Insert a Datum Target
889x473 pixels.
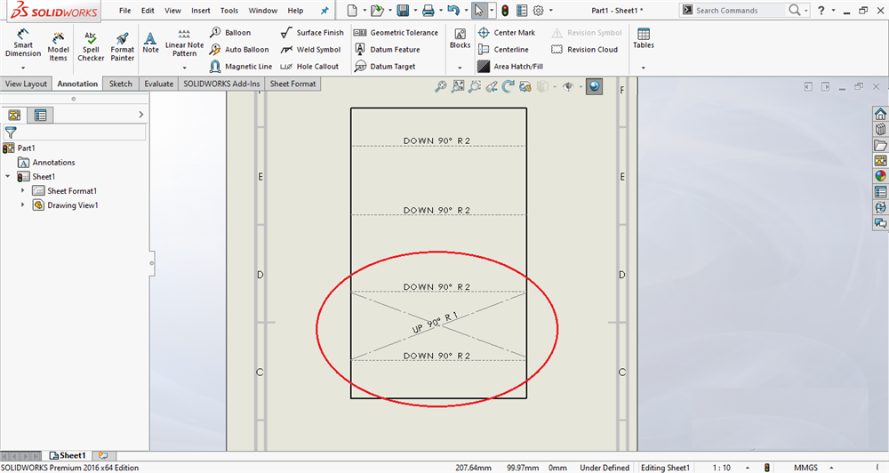[385, 67]
